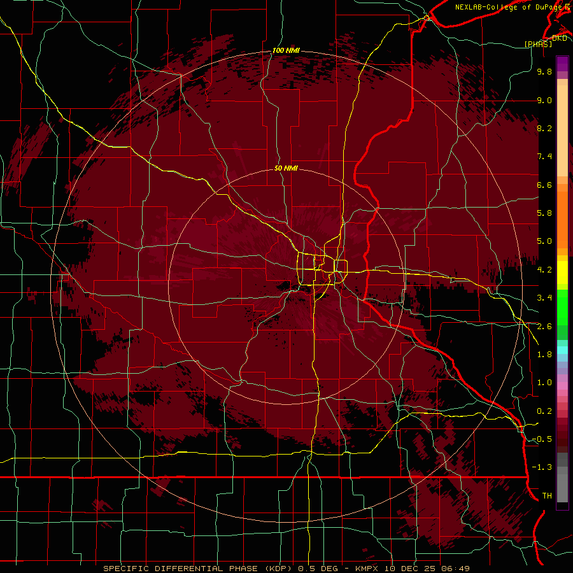Click the 5.8 legend value
Viewport: 573px width, 573px height.
(x=544, y=213)
